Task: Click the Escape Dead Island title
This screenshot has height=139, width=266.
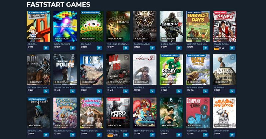Action: 221,44
